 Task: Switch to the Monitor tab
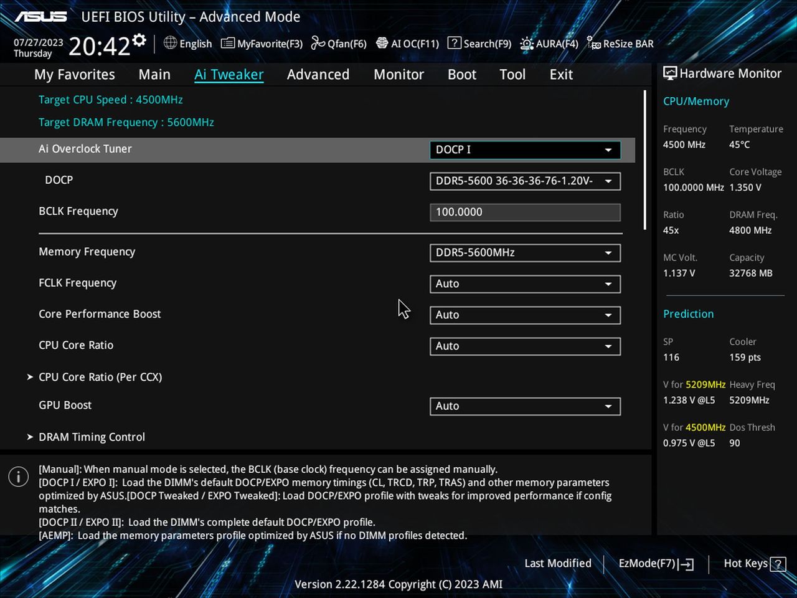[x=398, y=75]
